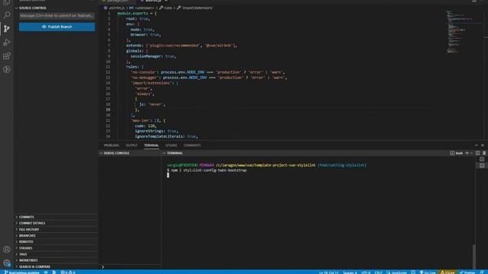
Task: Expand the FILE HISTORY section
Action: 56,229
